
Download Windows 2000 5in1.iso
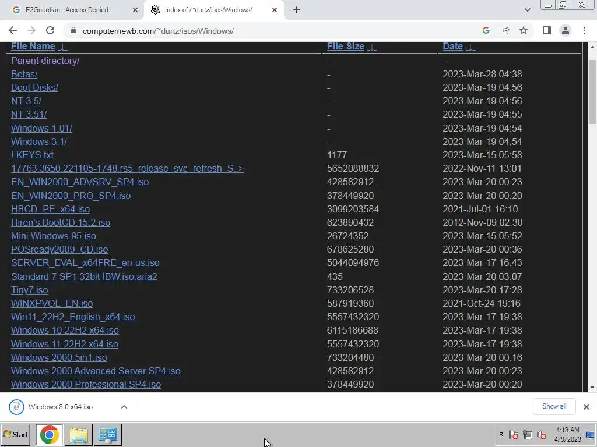click(59, 358)
